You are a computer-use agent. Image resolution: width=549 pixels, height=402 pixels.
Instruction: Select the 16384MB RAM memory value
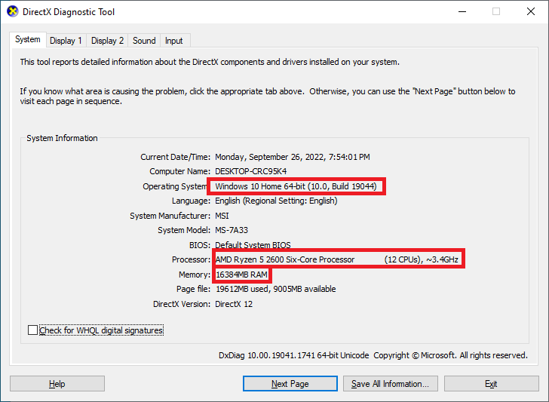pos(241,275)
